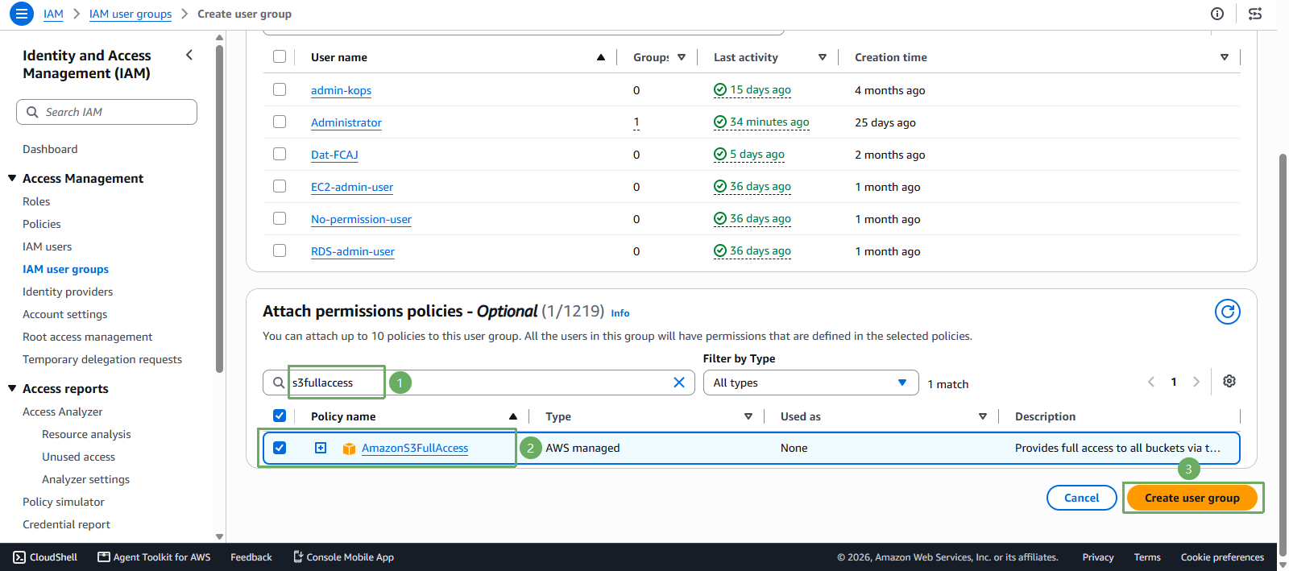Image resolution: width=1289 pixels, height=571 pixels.
Task: Go to Roles in the sidebar
Action: (x=36, y=201)
